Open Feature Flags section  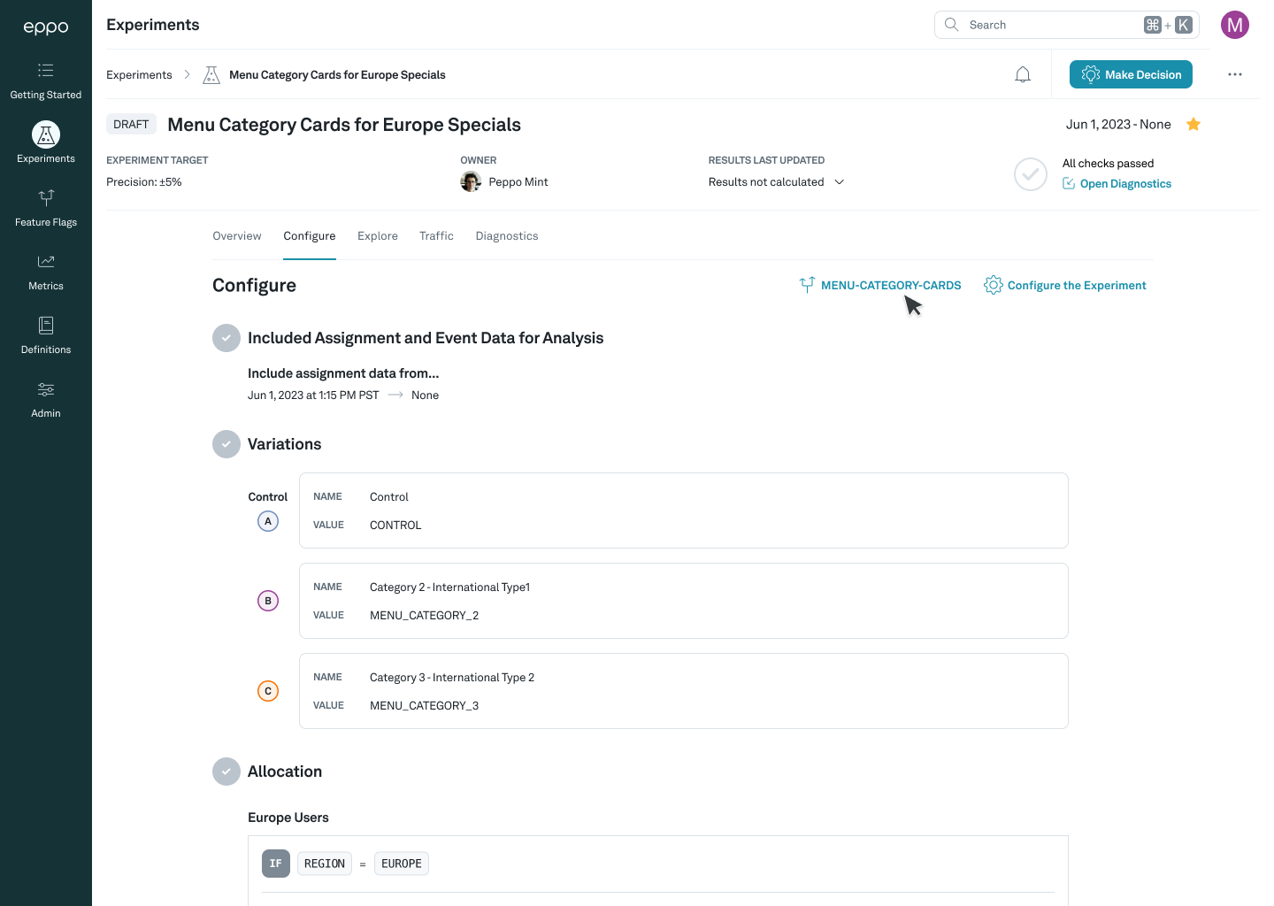click(46, 208)
